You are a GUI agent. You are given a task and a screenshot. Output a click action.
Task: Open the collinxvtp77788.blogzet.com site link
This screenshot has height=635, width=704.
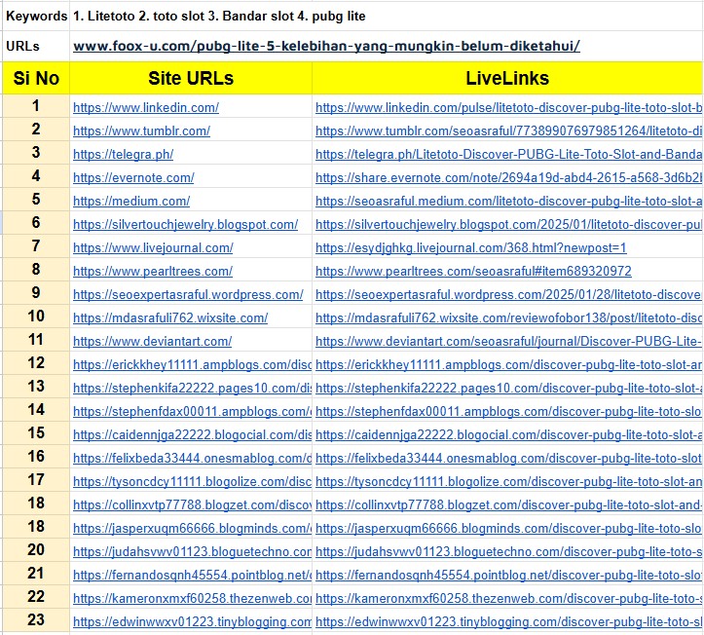click(192, 504)
